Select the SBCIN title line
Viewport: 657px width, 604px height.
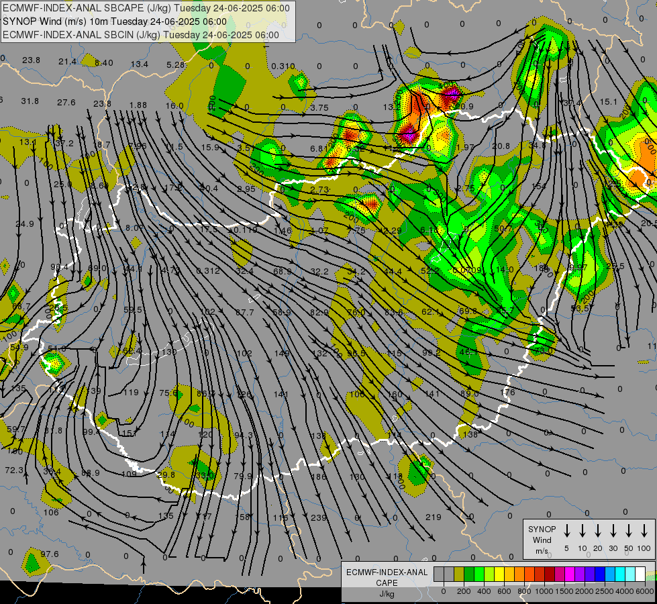tap(141, 35)
